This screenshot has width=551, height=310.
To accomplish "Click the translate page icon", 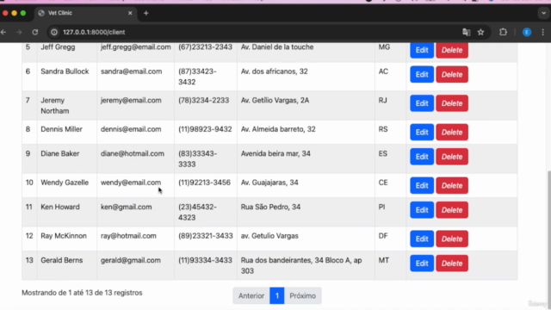I will coord(467,33).
